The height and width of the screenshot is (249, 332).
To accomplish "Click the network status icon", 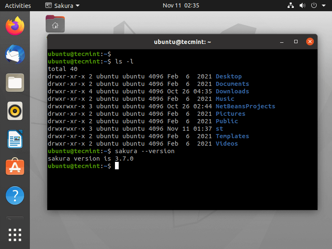I will pos(290,5).
